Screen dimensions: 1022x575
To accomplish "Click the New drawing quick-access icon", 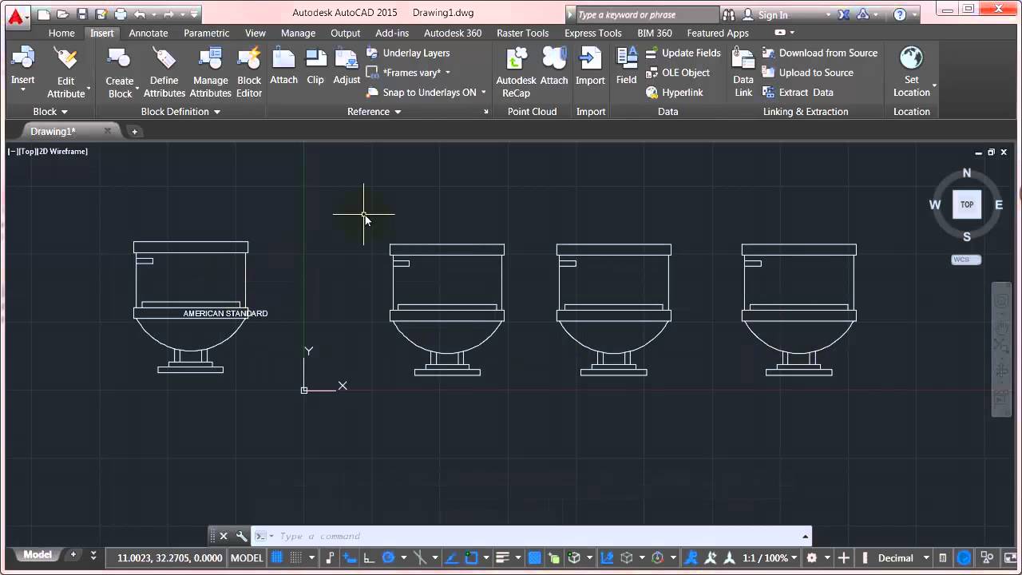I will [44, 14].
